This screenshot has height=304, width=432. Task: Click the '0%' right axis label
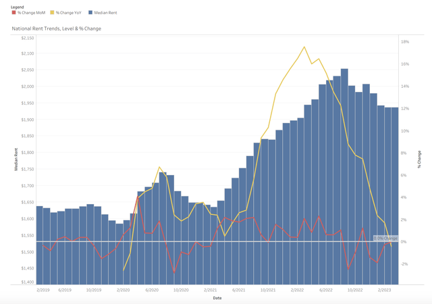click(x=404, y=242)
